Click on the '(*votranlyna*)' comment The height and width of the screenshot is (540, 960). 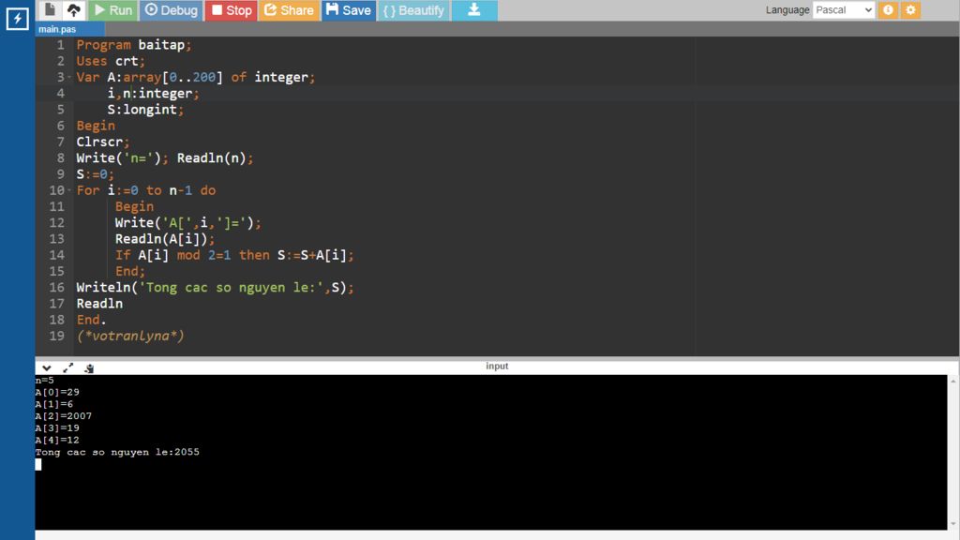(129, 336)
